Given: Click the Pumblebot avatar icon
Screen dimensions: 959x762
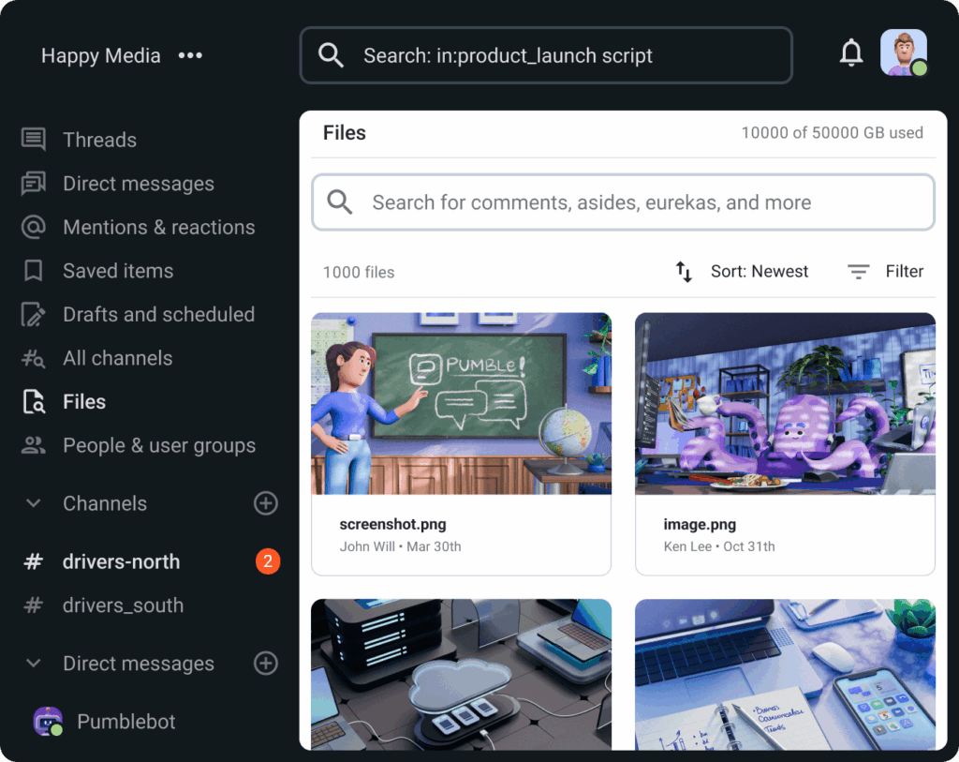Looking at the screenshot, I should (48, 721).
